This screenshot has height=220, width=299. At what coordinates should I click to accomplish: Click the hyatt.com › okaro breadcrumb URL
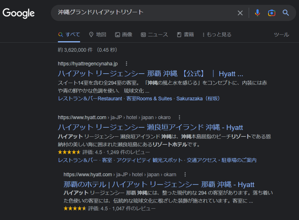pos(114,117)
